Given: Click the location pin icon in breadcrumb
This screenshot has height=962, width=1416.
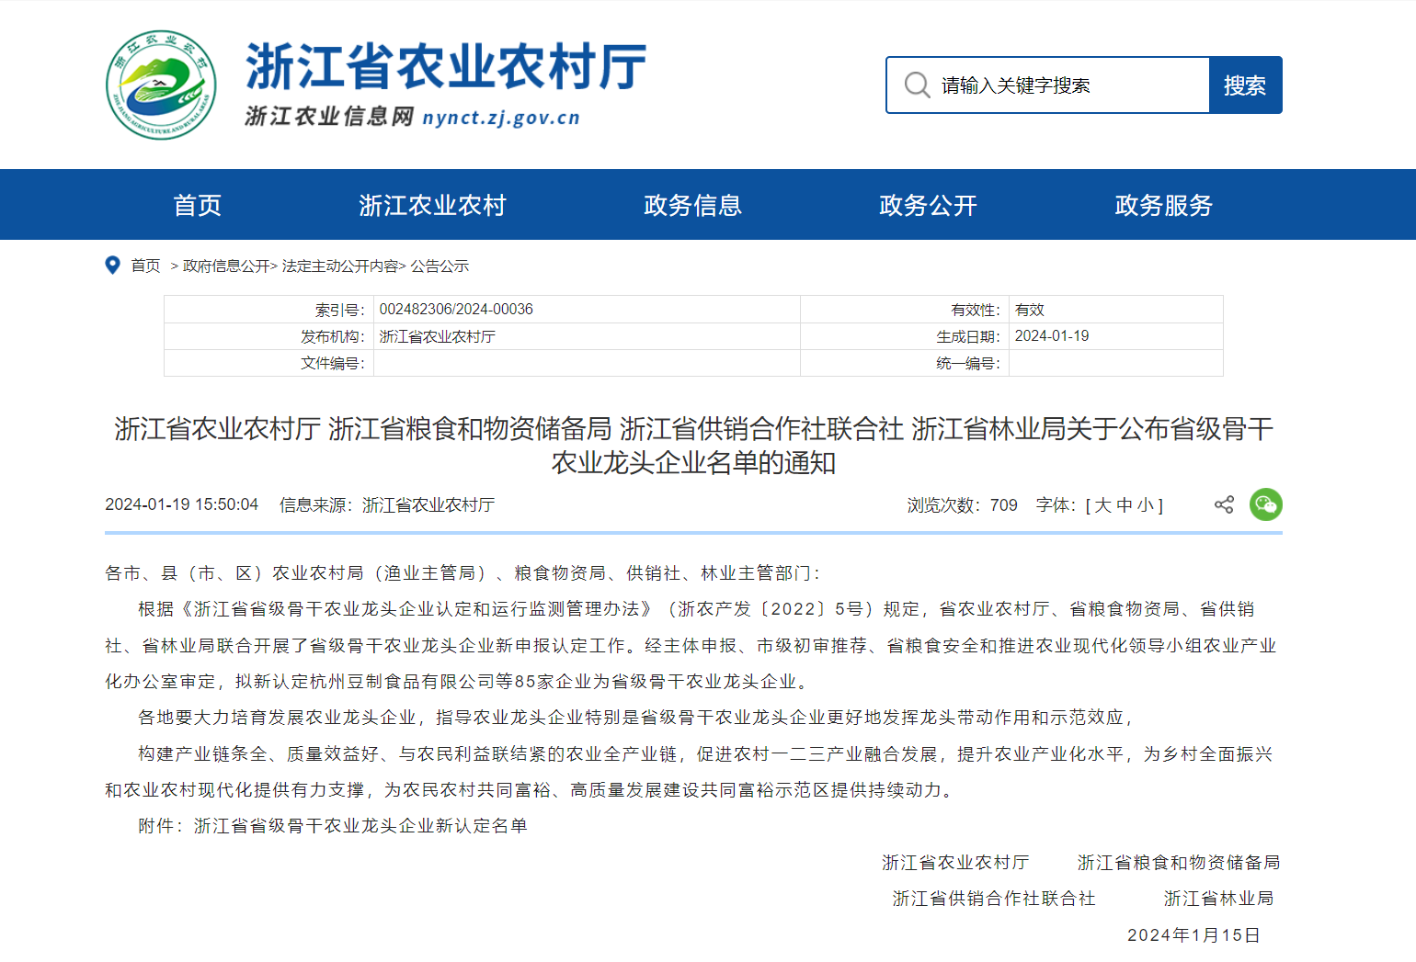Looking at the screenshot, I should [x=112, y=266].
